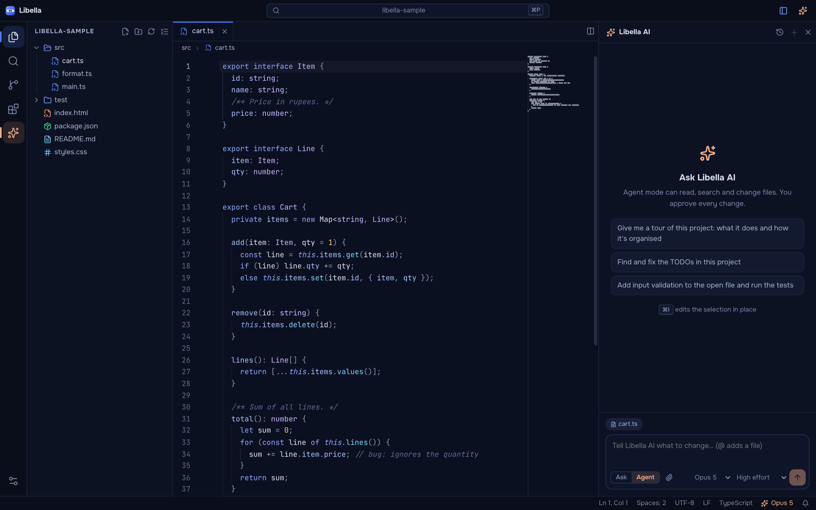This screenshot has height=510, width=816.
Task: Click the cart.ts breadcrumb segment
Action: [220, 48]
